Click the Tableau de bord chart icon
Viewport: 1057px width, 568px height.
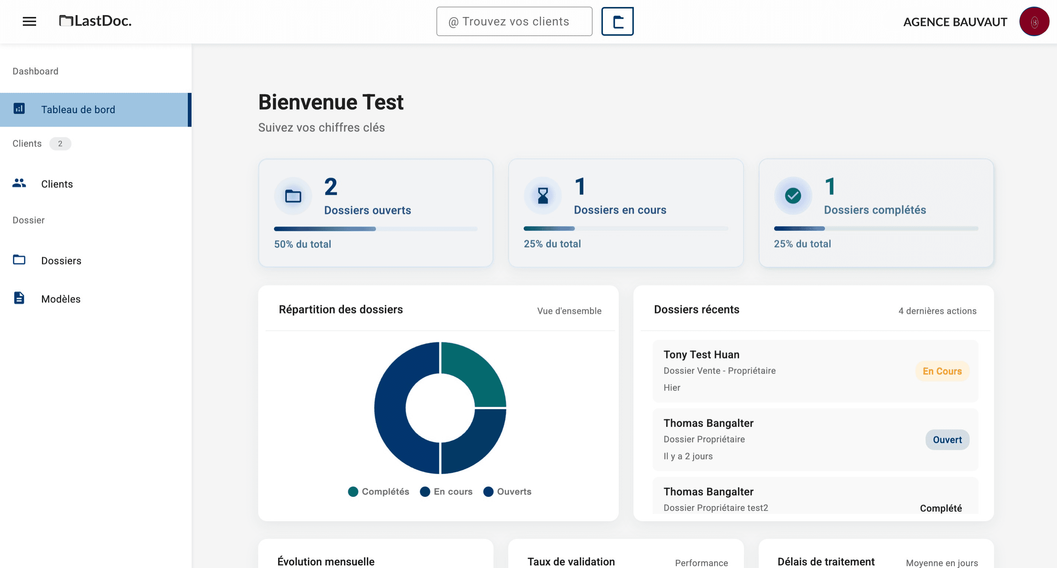coord(19,109)
